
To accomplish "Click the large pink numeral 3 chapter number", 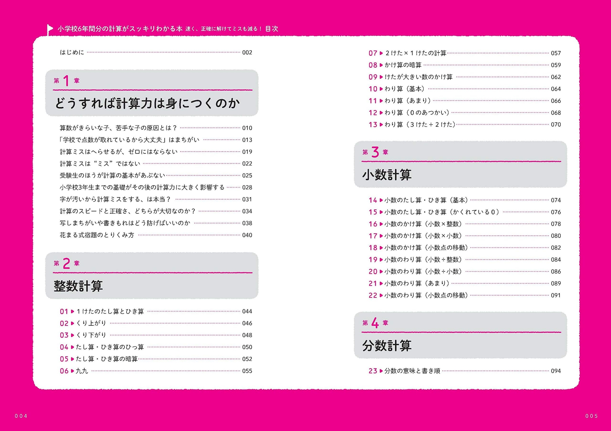I will (x=375, y=152).
